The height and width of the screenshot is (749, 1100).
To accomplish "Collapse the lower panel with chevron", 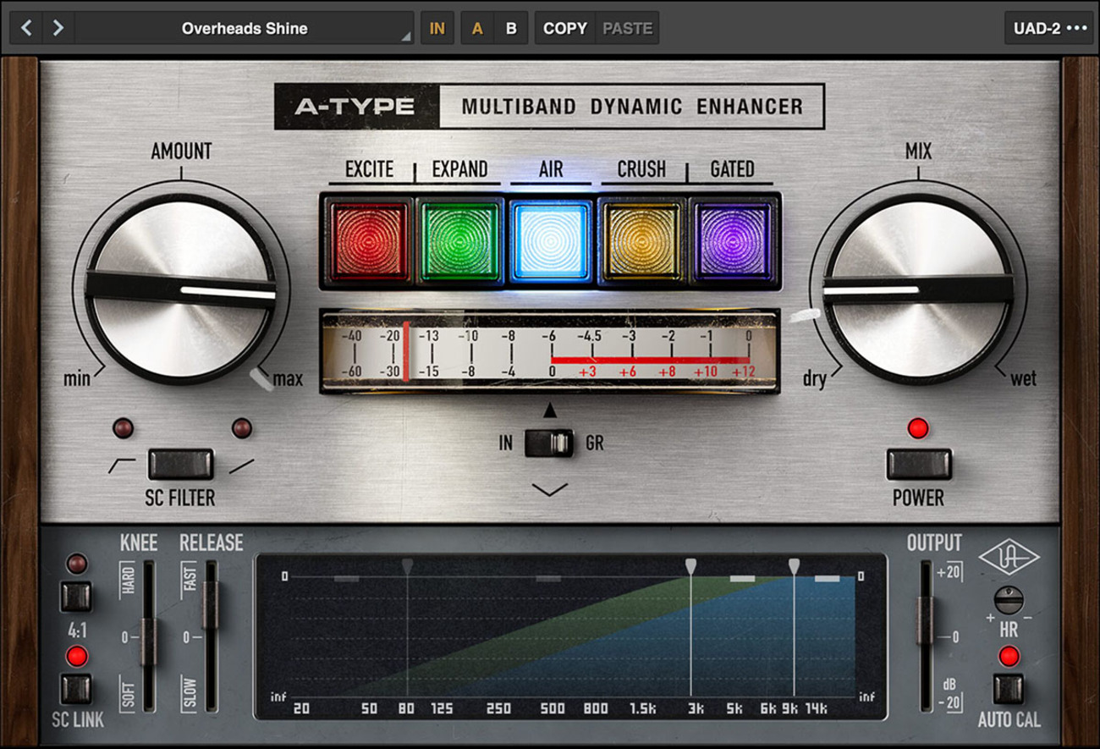I will pyautogui.click(x=550, y=490).
